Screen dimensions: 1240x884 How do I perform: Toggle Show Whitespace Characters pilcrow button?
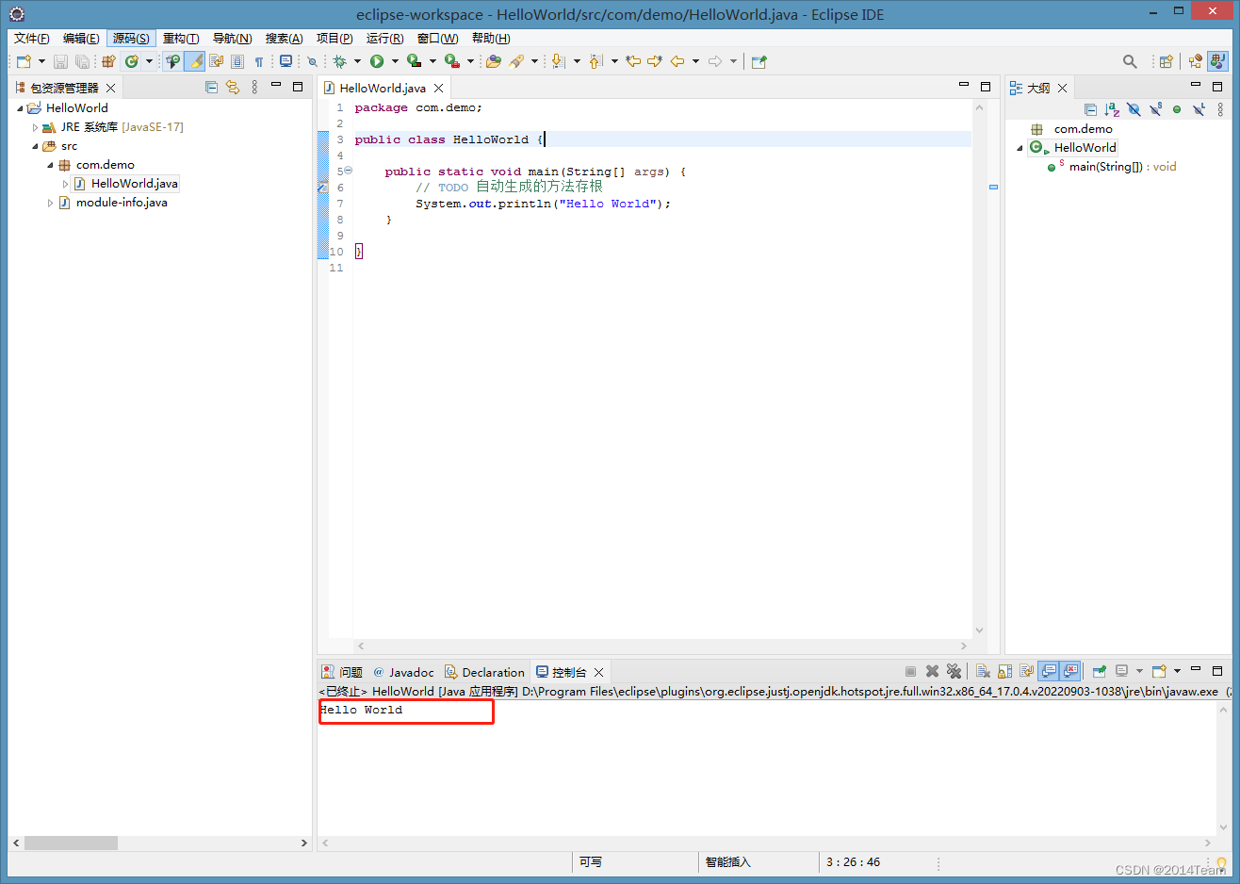258,61
